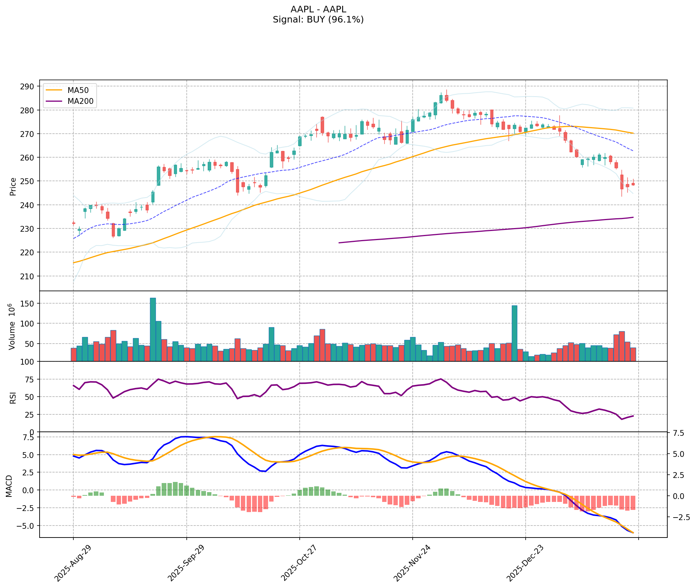Click the 75 tick on the RSI axis

point(31,380)
